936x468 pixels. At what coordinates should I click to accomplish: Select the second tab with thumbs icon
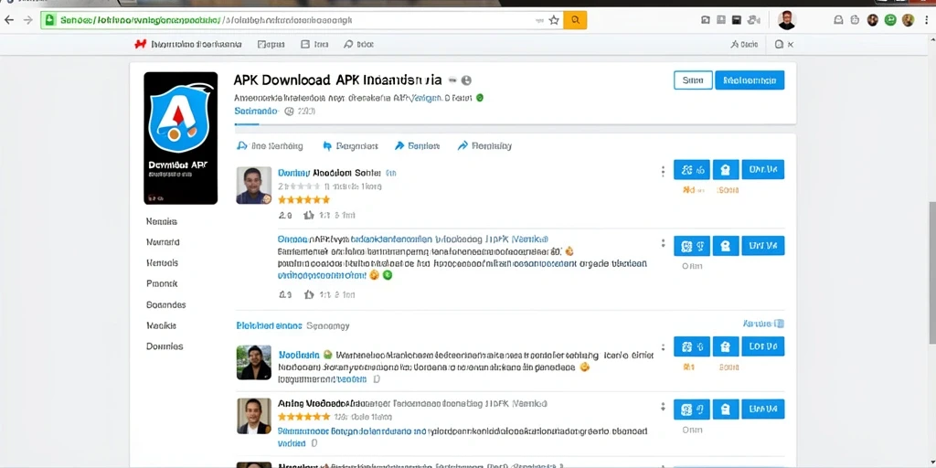(350, 145)
